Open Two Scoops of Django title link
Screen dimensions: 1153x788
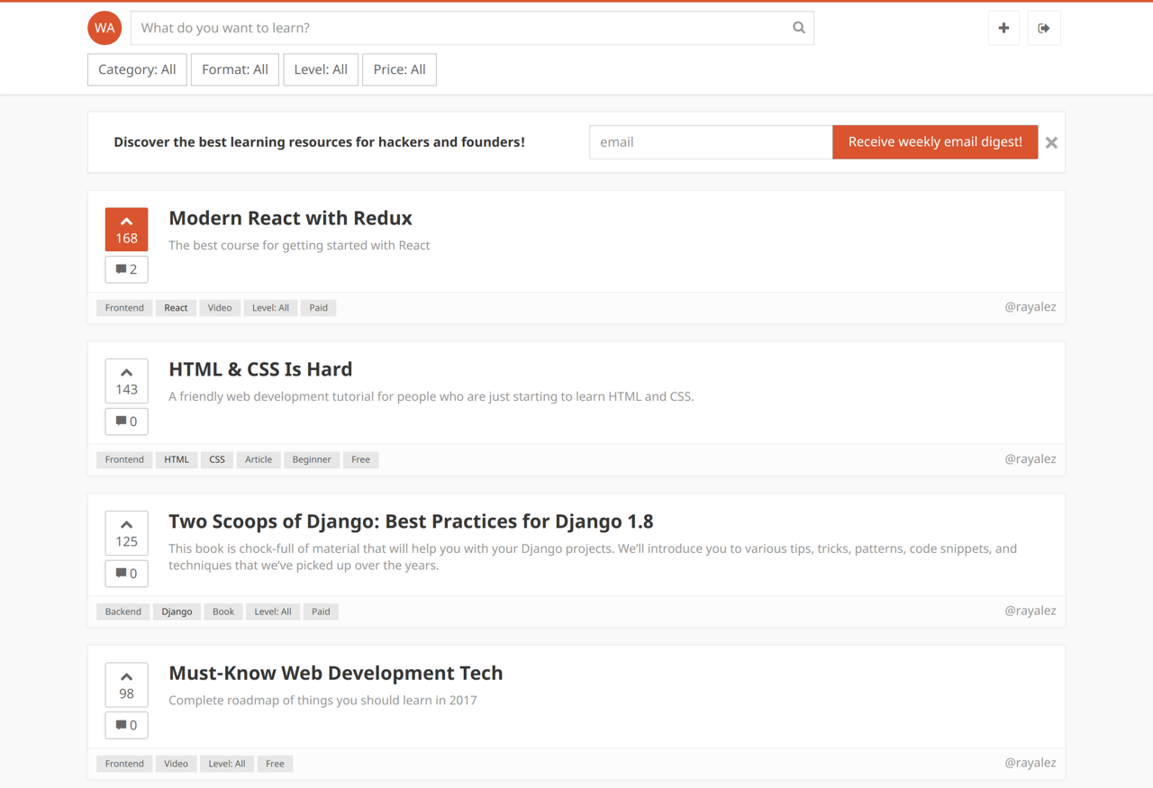(411, 521)
